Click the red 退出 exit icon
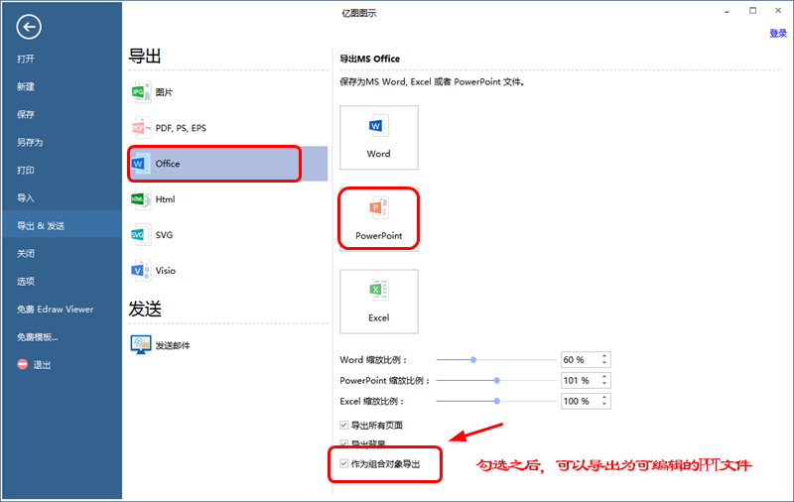 coord(22,364)
